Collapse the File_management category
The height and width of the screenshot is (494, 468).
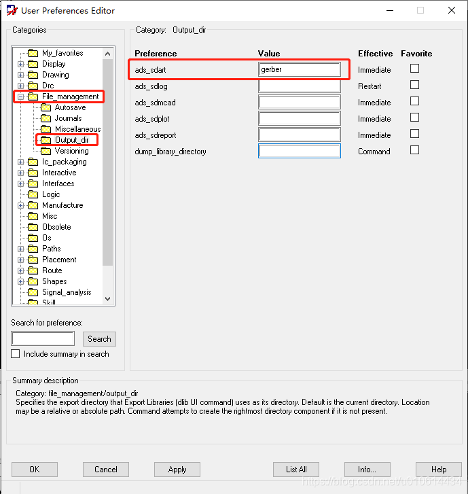(20, 96)
